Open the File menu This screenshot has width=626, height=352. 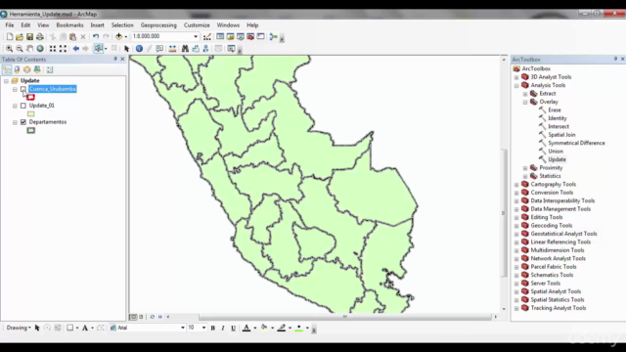[x=10, y=25]
